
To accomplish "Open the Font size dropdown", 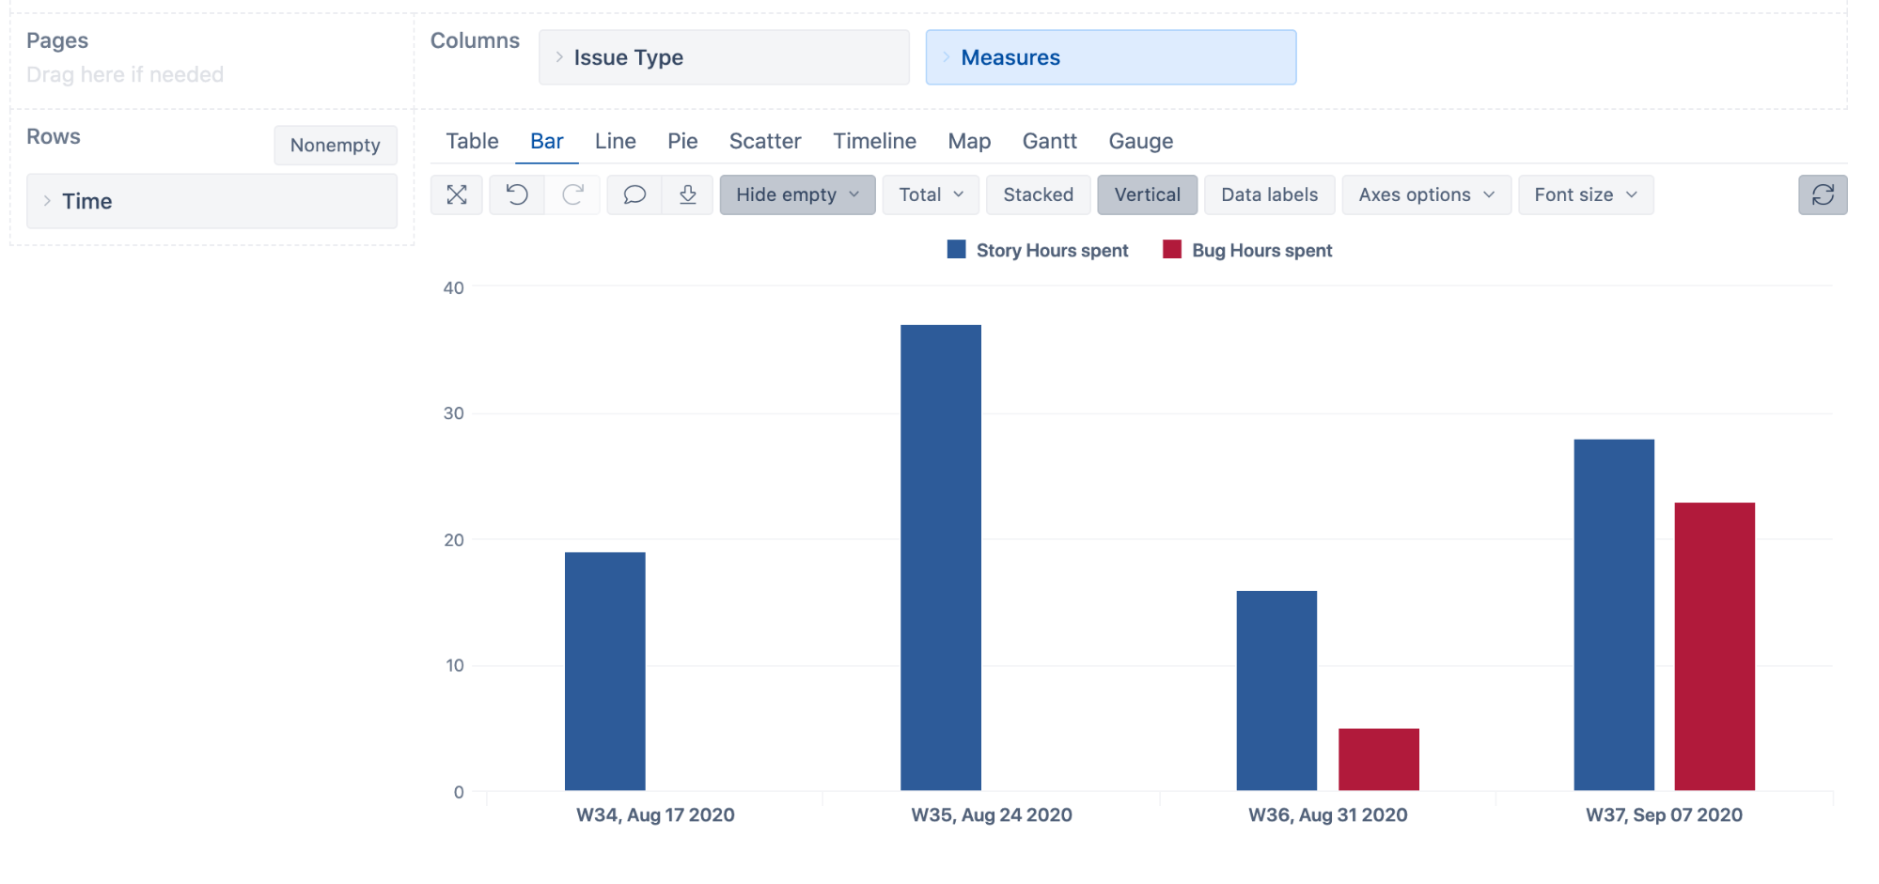I will 1585,194.
